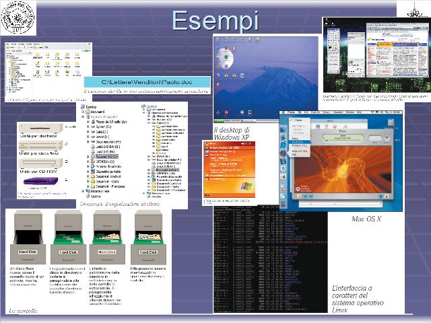This screenshot has height=323, width=431.
Task: Select Documenti - Francesca in left tree
Action: [x=110, y=186]
